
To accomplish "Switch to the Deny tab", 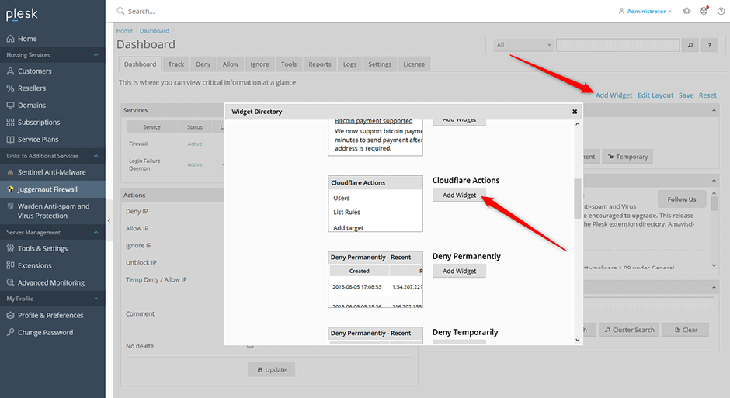I will click(x=203, y=64).
